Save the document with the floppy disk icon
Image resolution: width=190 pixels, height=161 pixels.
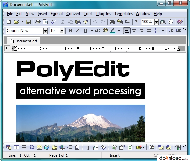pyautogui.click(x=28, y=22)
